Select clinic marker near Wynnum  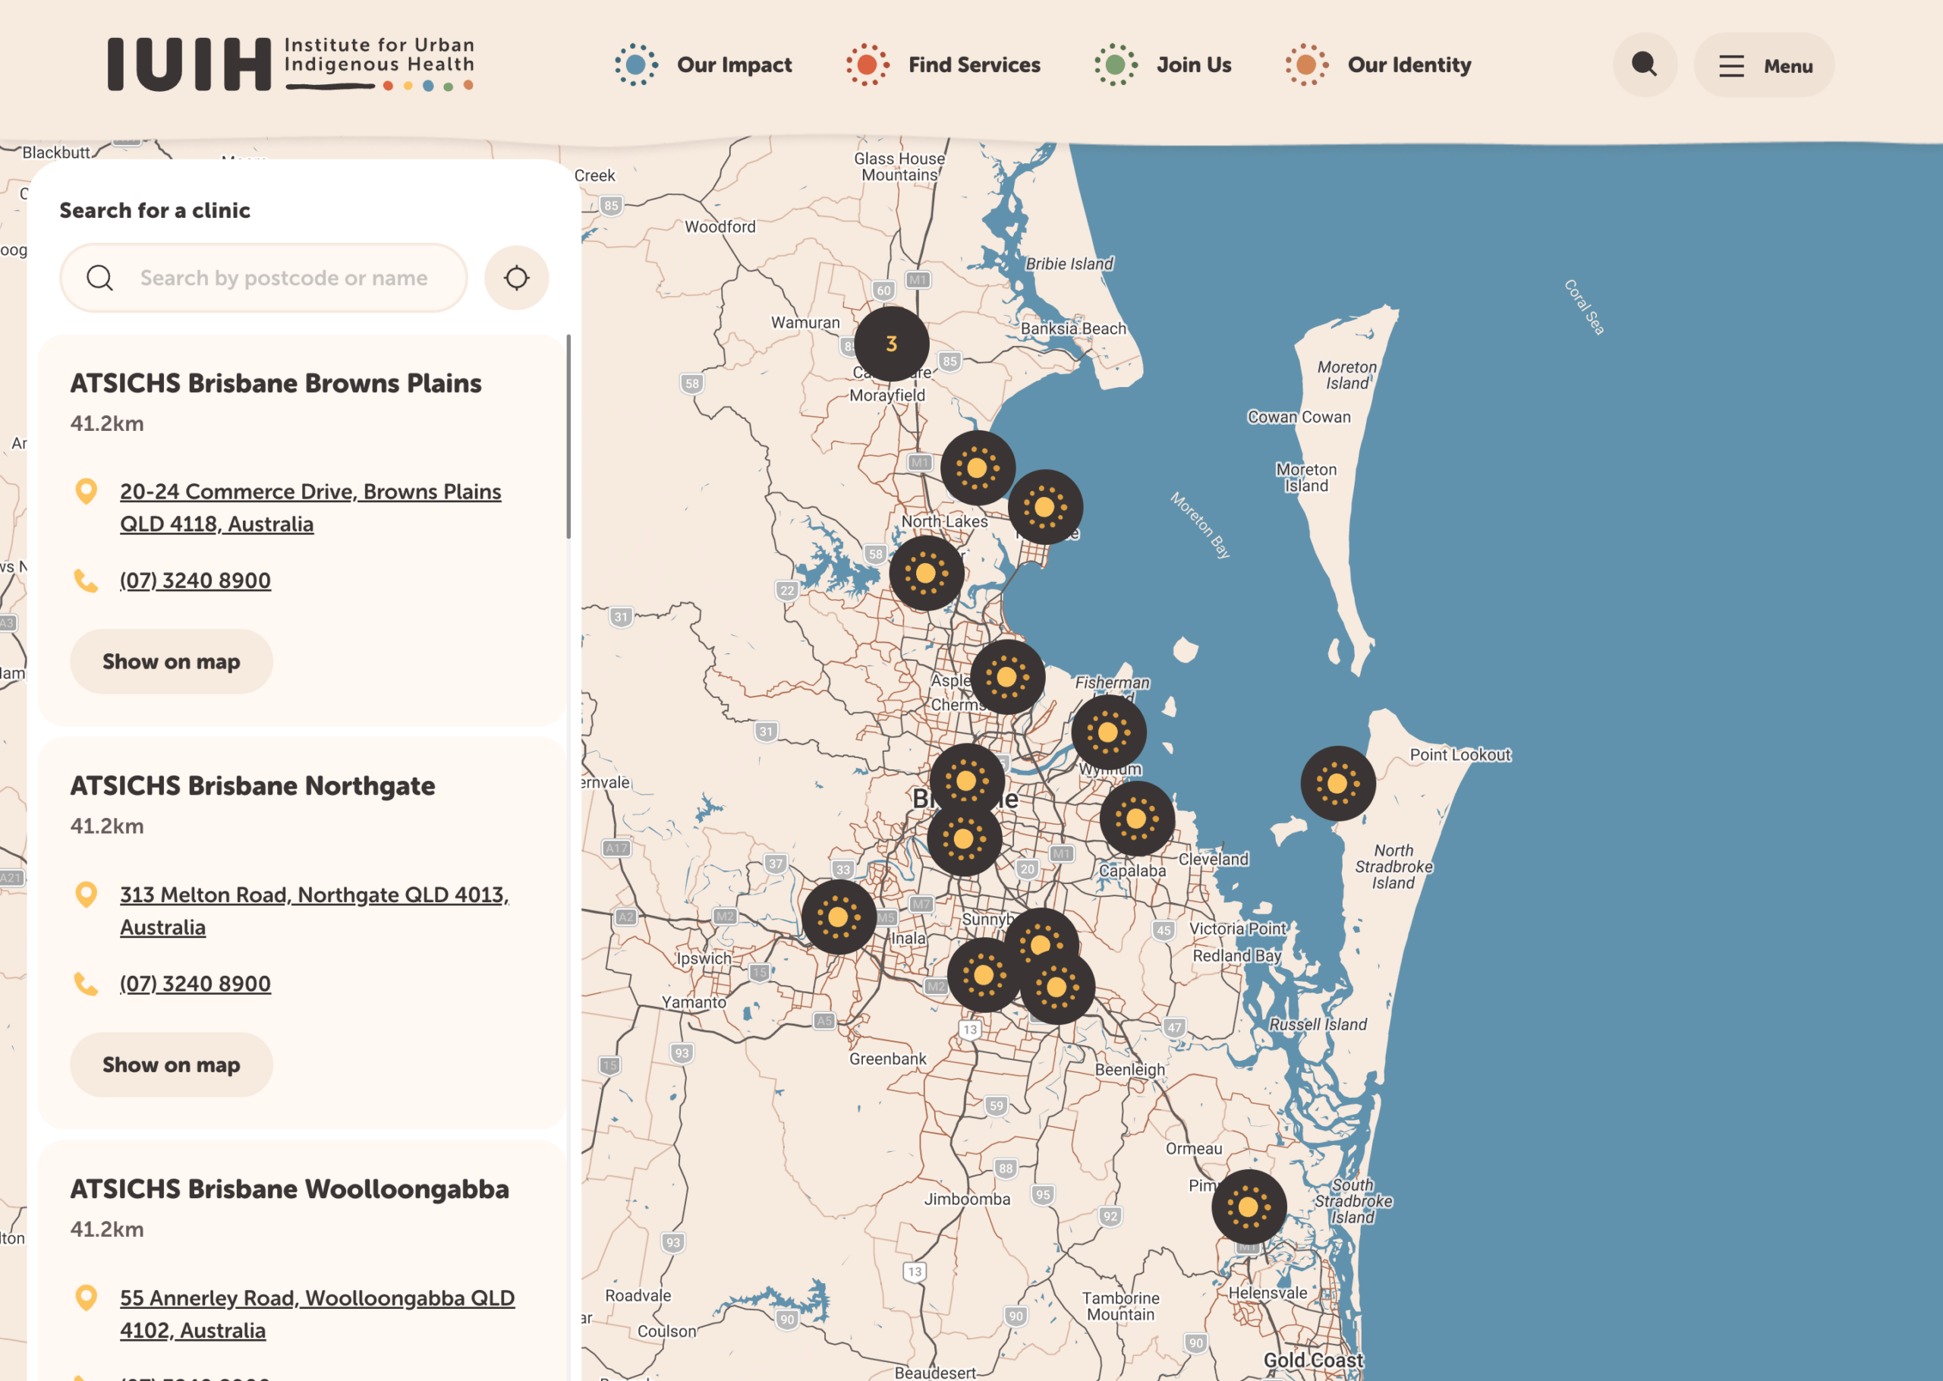click(1108, 732)
